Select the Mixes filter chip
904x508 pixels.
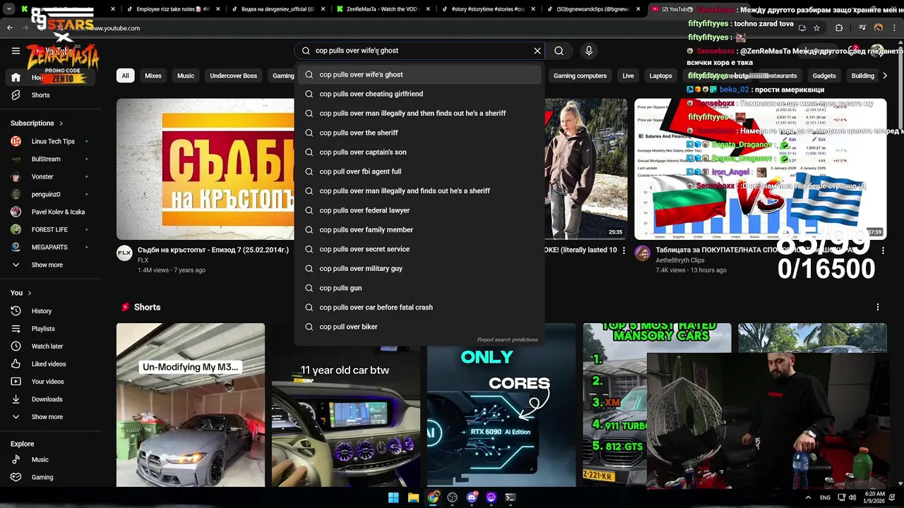(153, 75)
